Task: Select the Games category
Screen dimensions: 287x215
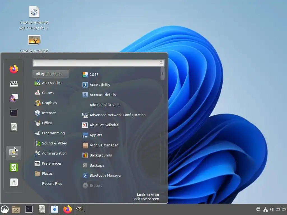Action: [44, 93]
